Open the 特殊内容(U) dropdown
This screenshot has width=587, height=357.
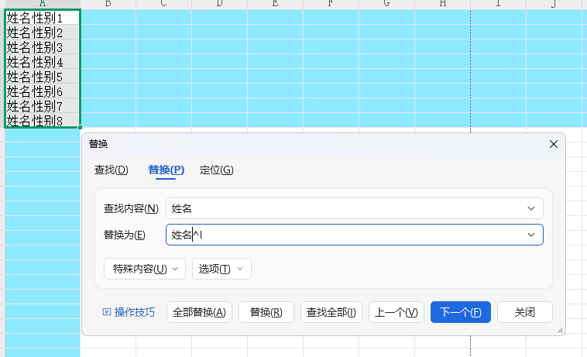[x=145, y=269]
